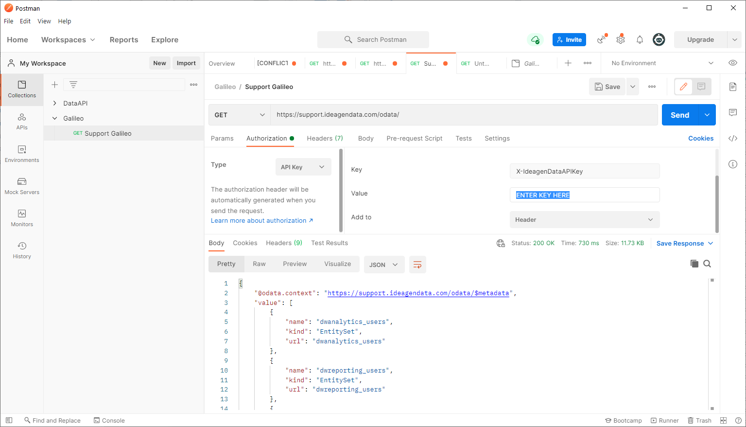Switch to comment mode next to the edit pencil

tap(701, 87)
